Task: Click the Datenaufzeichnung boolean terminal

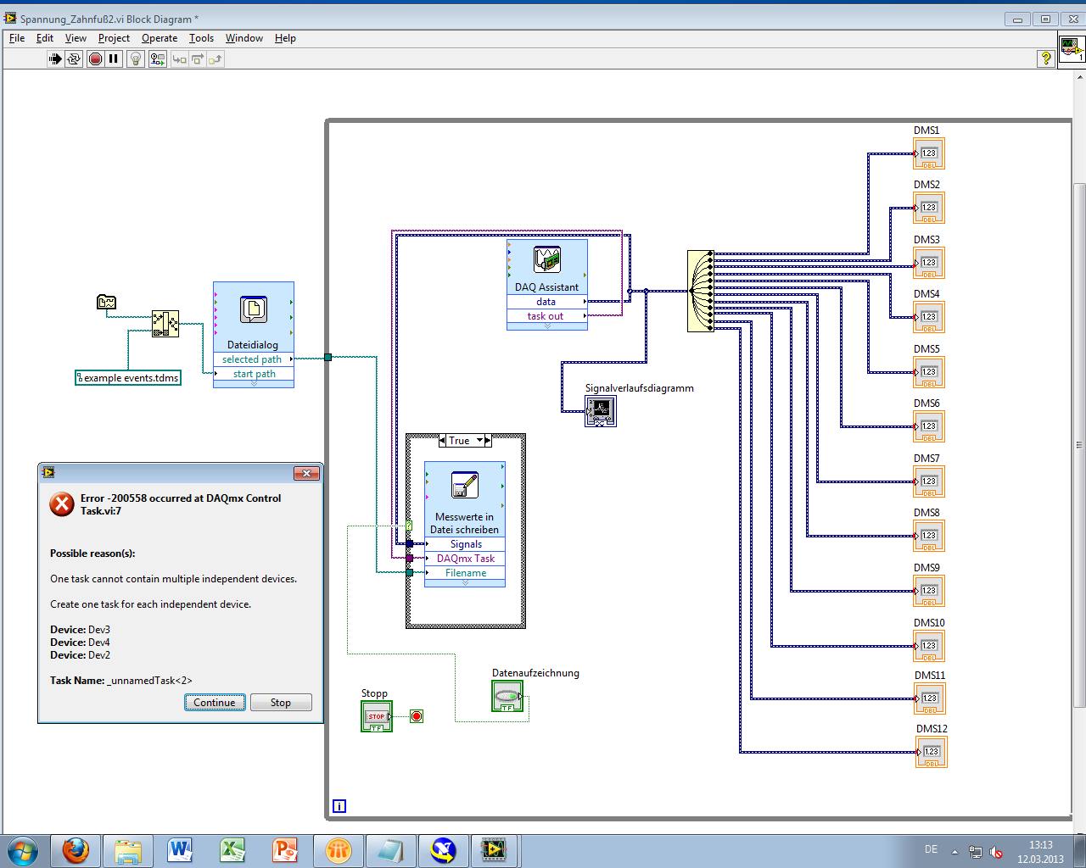Action: coord(507,696)
